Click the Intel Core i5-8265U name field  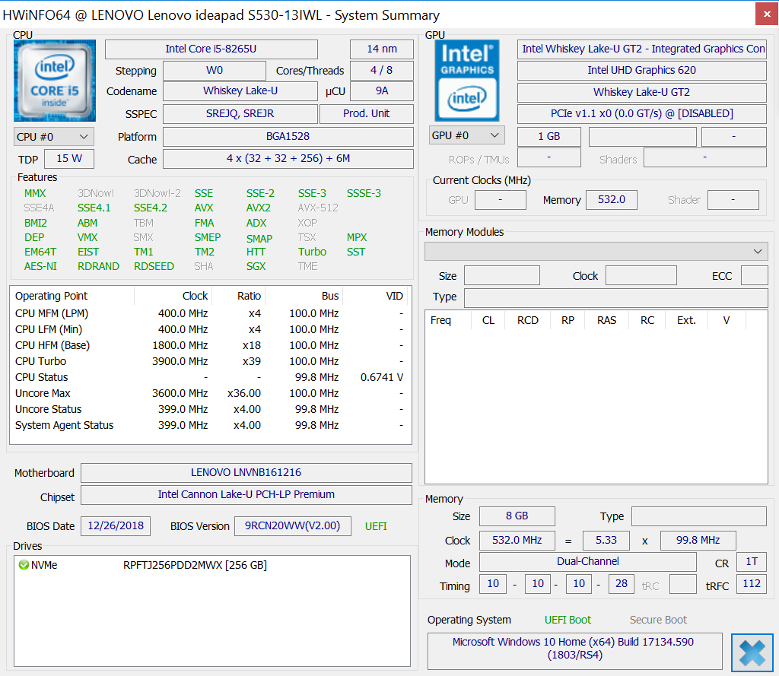pyautogui.click(x=211, y=49)
